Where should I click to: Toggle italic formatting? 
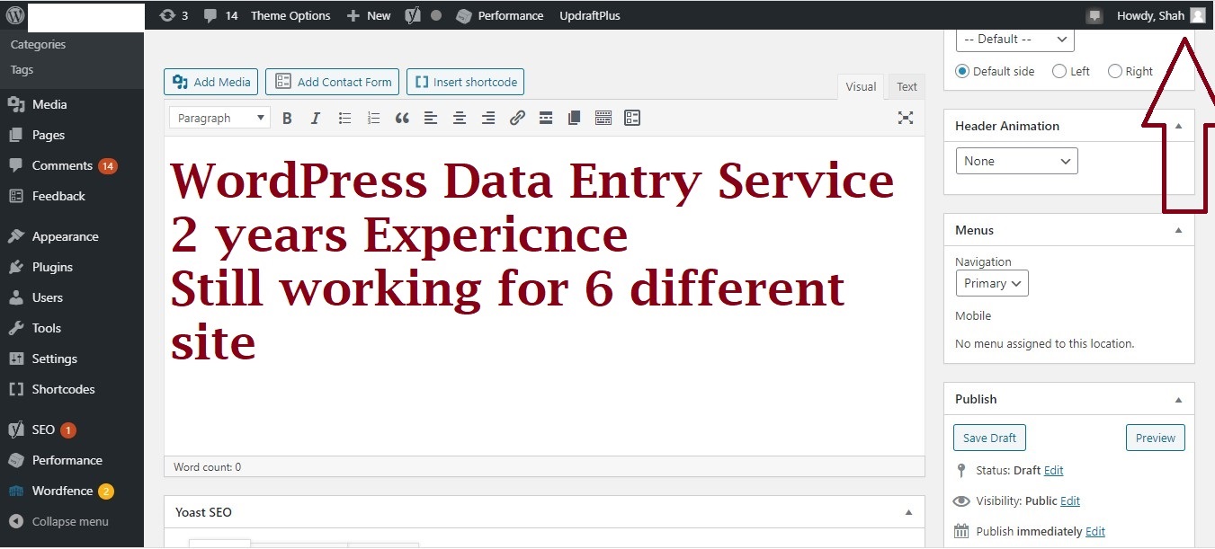click(x=316, y=118)
